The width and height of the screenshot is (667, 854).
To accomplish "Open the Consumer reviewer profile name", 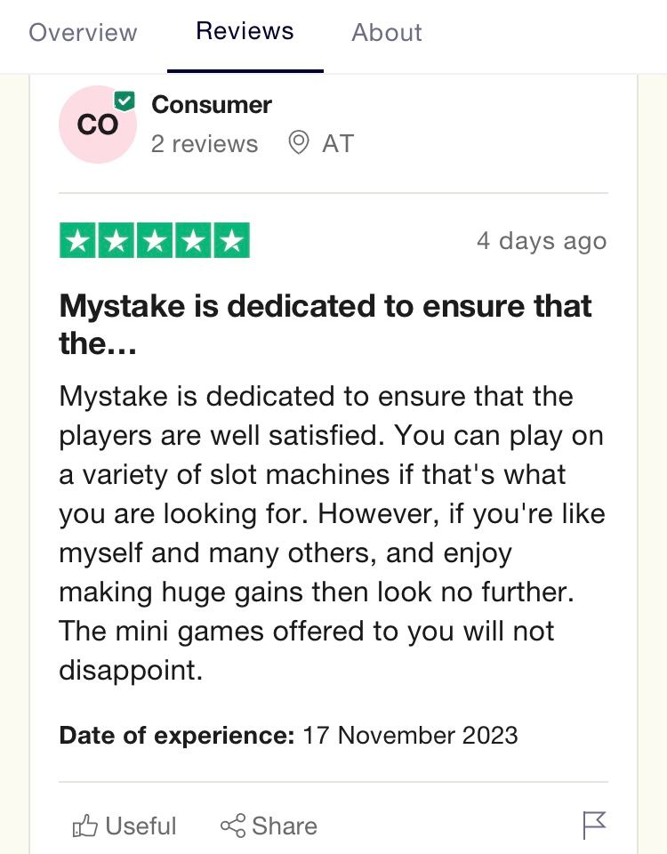I will click(212, 104).
